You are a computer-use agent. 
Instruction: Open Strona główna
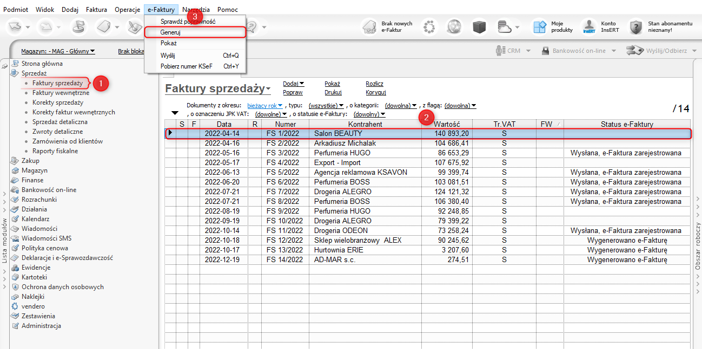coord(42,64)
